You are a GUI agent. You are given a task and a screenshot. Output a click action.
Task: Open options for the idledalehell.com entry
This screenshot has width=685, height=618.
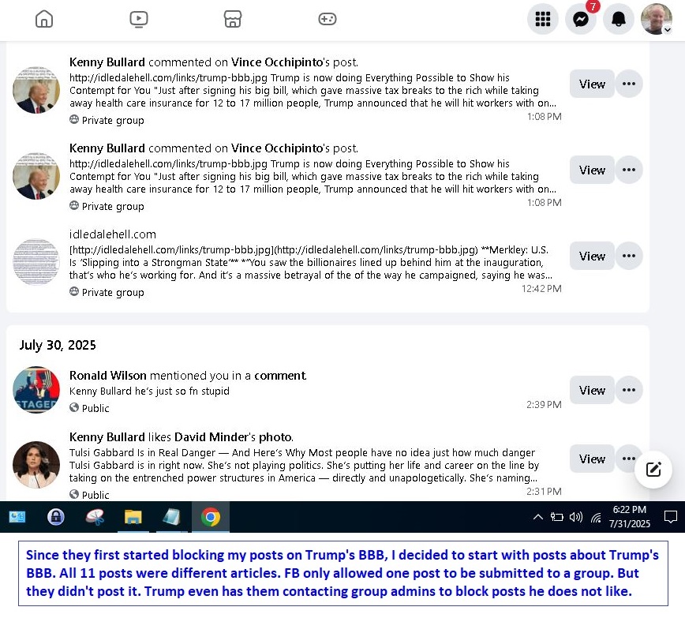coord(629,256)
